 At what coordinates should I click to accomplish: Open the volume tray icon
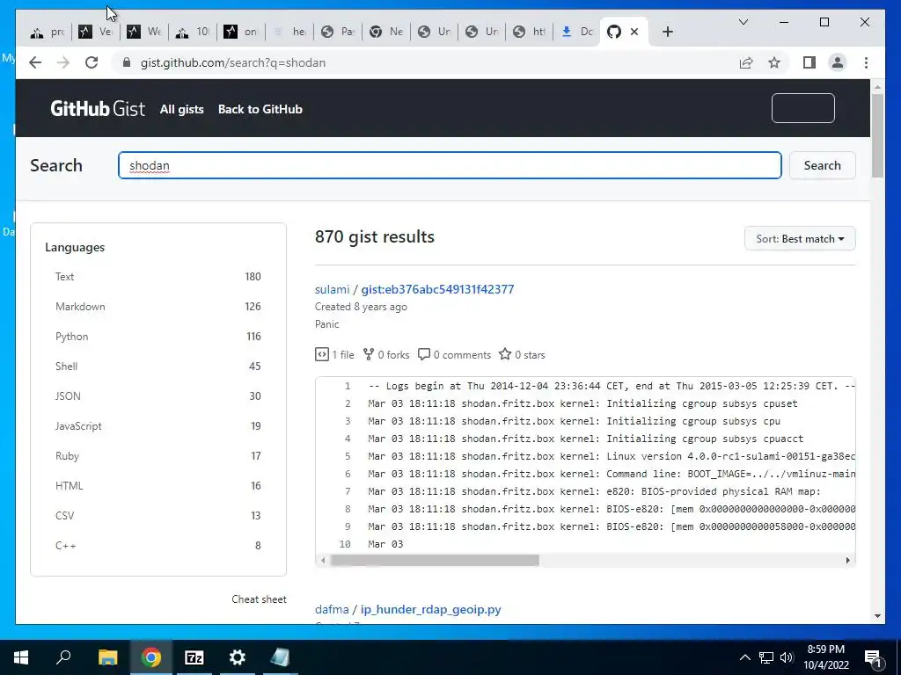coord(787,657)
